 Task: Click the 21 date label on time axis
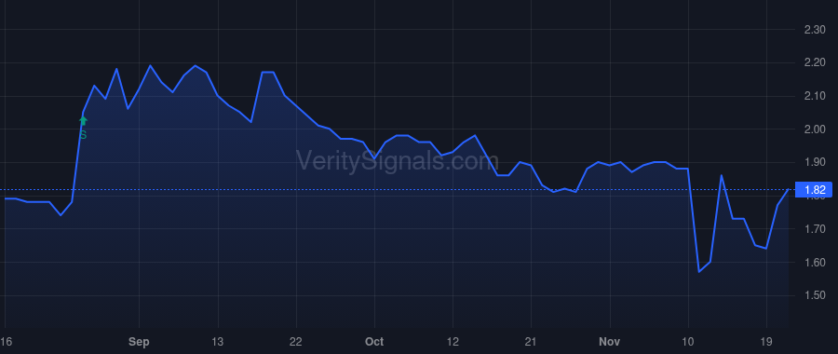[x=531, y=342]
